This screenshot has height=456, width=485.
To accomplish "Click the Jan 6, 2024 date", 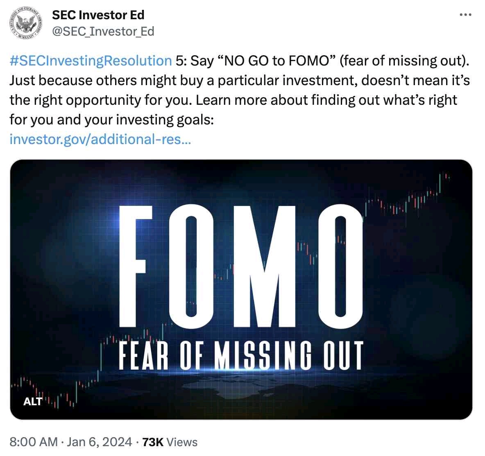I will 100,442.
